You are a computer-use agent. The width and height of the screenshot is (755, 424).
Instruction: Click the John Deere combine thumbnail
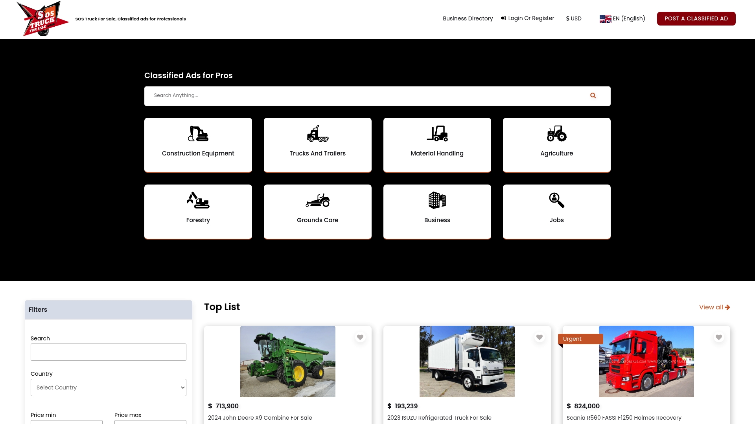pyautogui.click(x=288, y=362)
